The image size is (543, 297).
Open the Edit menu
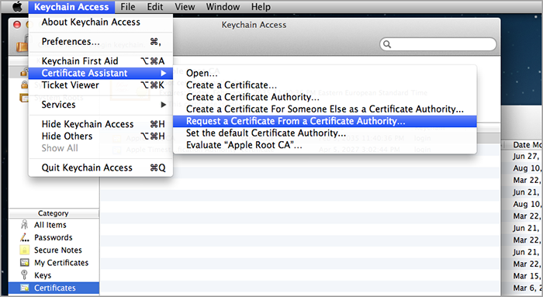[155, 6]
